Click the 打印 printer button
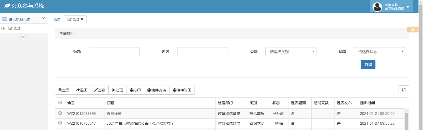 point(135,90)
